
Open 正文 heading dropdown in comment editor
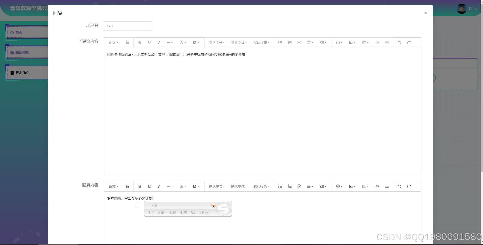click(113, 43)
